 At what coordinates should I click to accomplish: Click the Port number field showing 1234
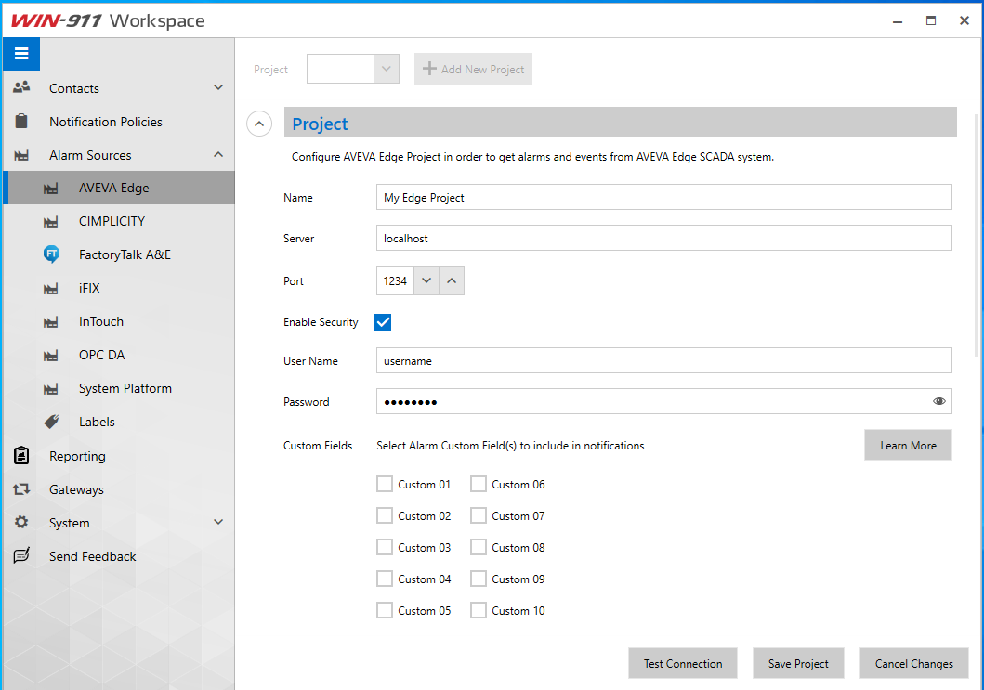[x=395, y=280]
